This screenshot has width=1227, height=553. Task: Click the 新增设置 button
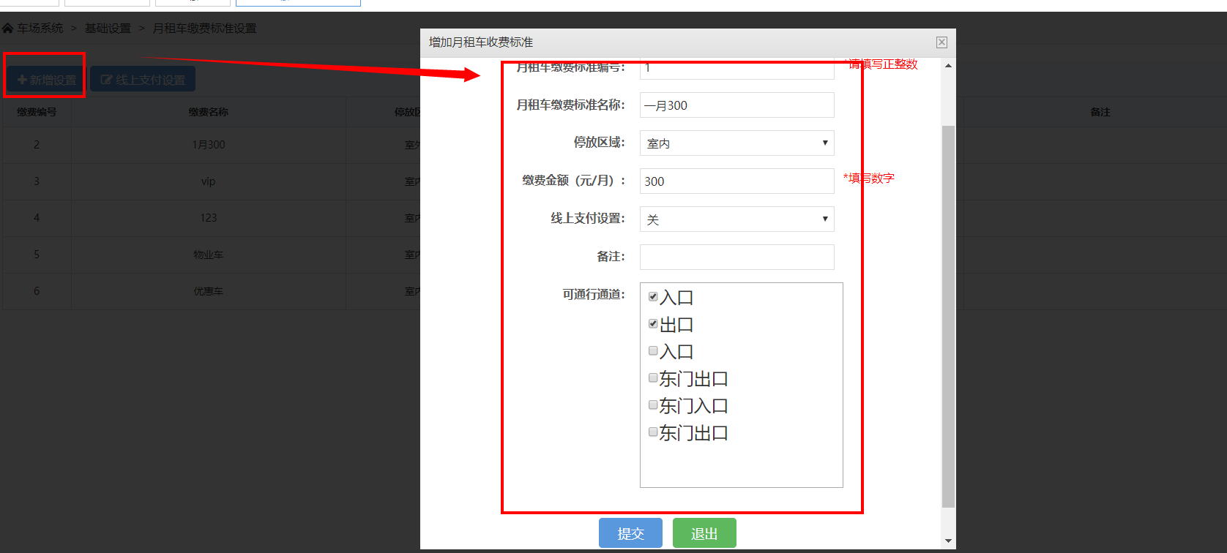47,80
